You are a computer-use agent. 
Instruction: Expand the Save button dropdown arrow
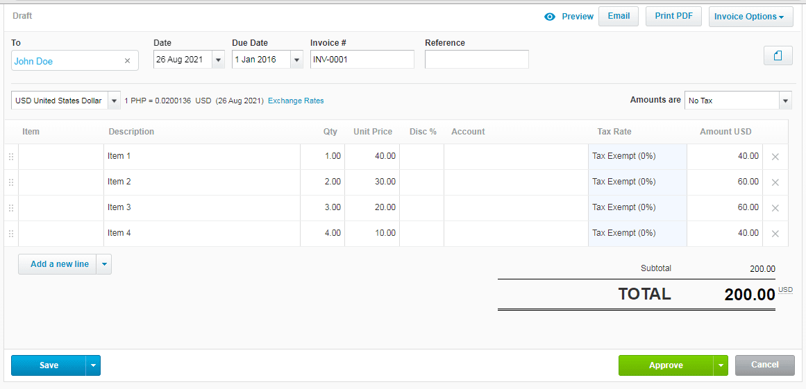coord(93,365)
